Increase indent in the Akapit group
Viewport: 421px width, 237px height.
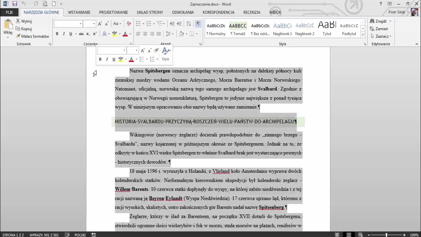[x=179, y=24]
